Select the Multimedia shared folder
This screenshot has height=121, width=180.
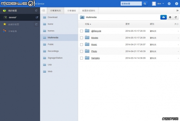pyautogui.click(x=59, y=38)
